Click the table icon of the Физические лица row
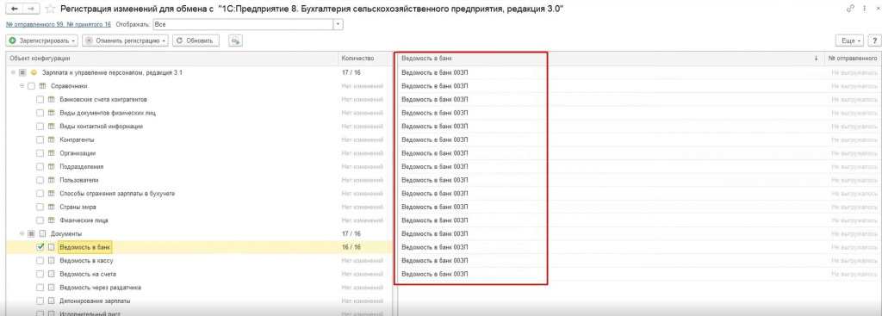Image resolution: width=882 pixels, height=316 pixels. (x=52, y=220)
